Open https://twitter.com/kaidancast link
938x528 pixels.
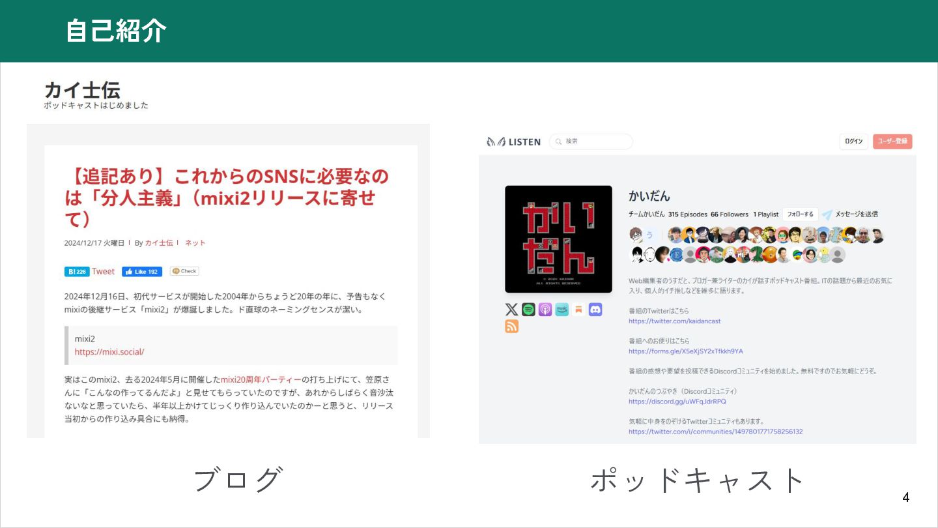(675, 321)
